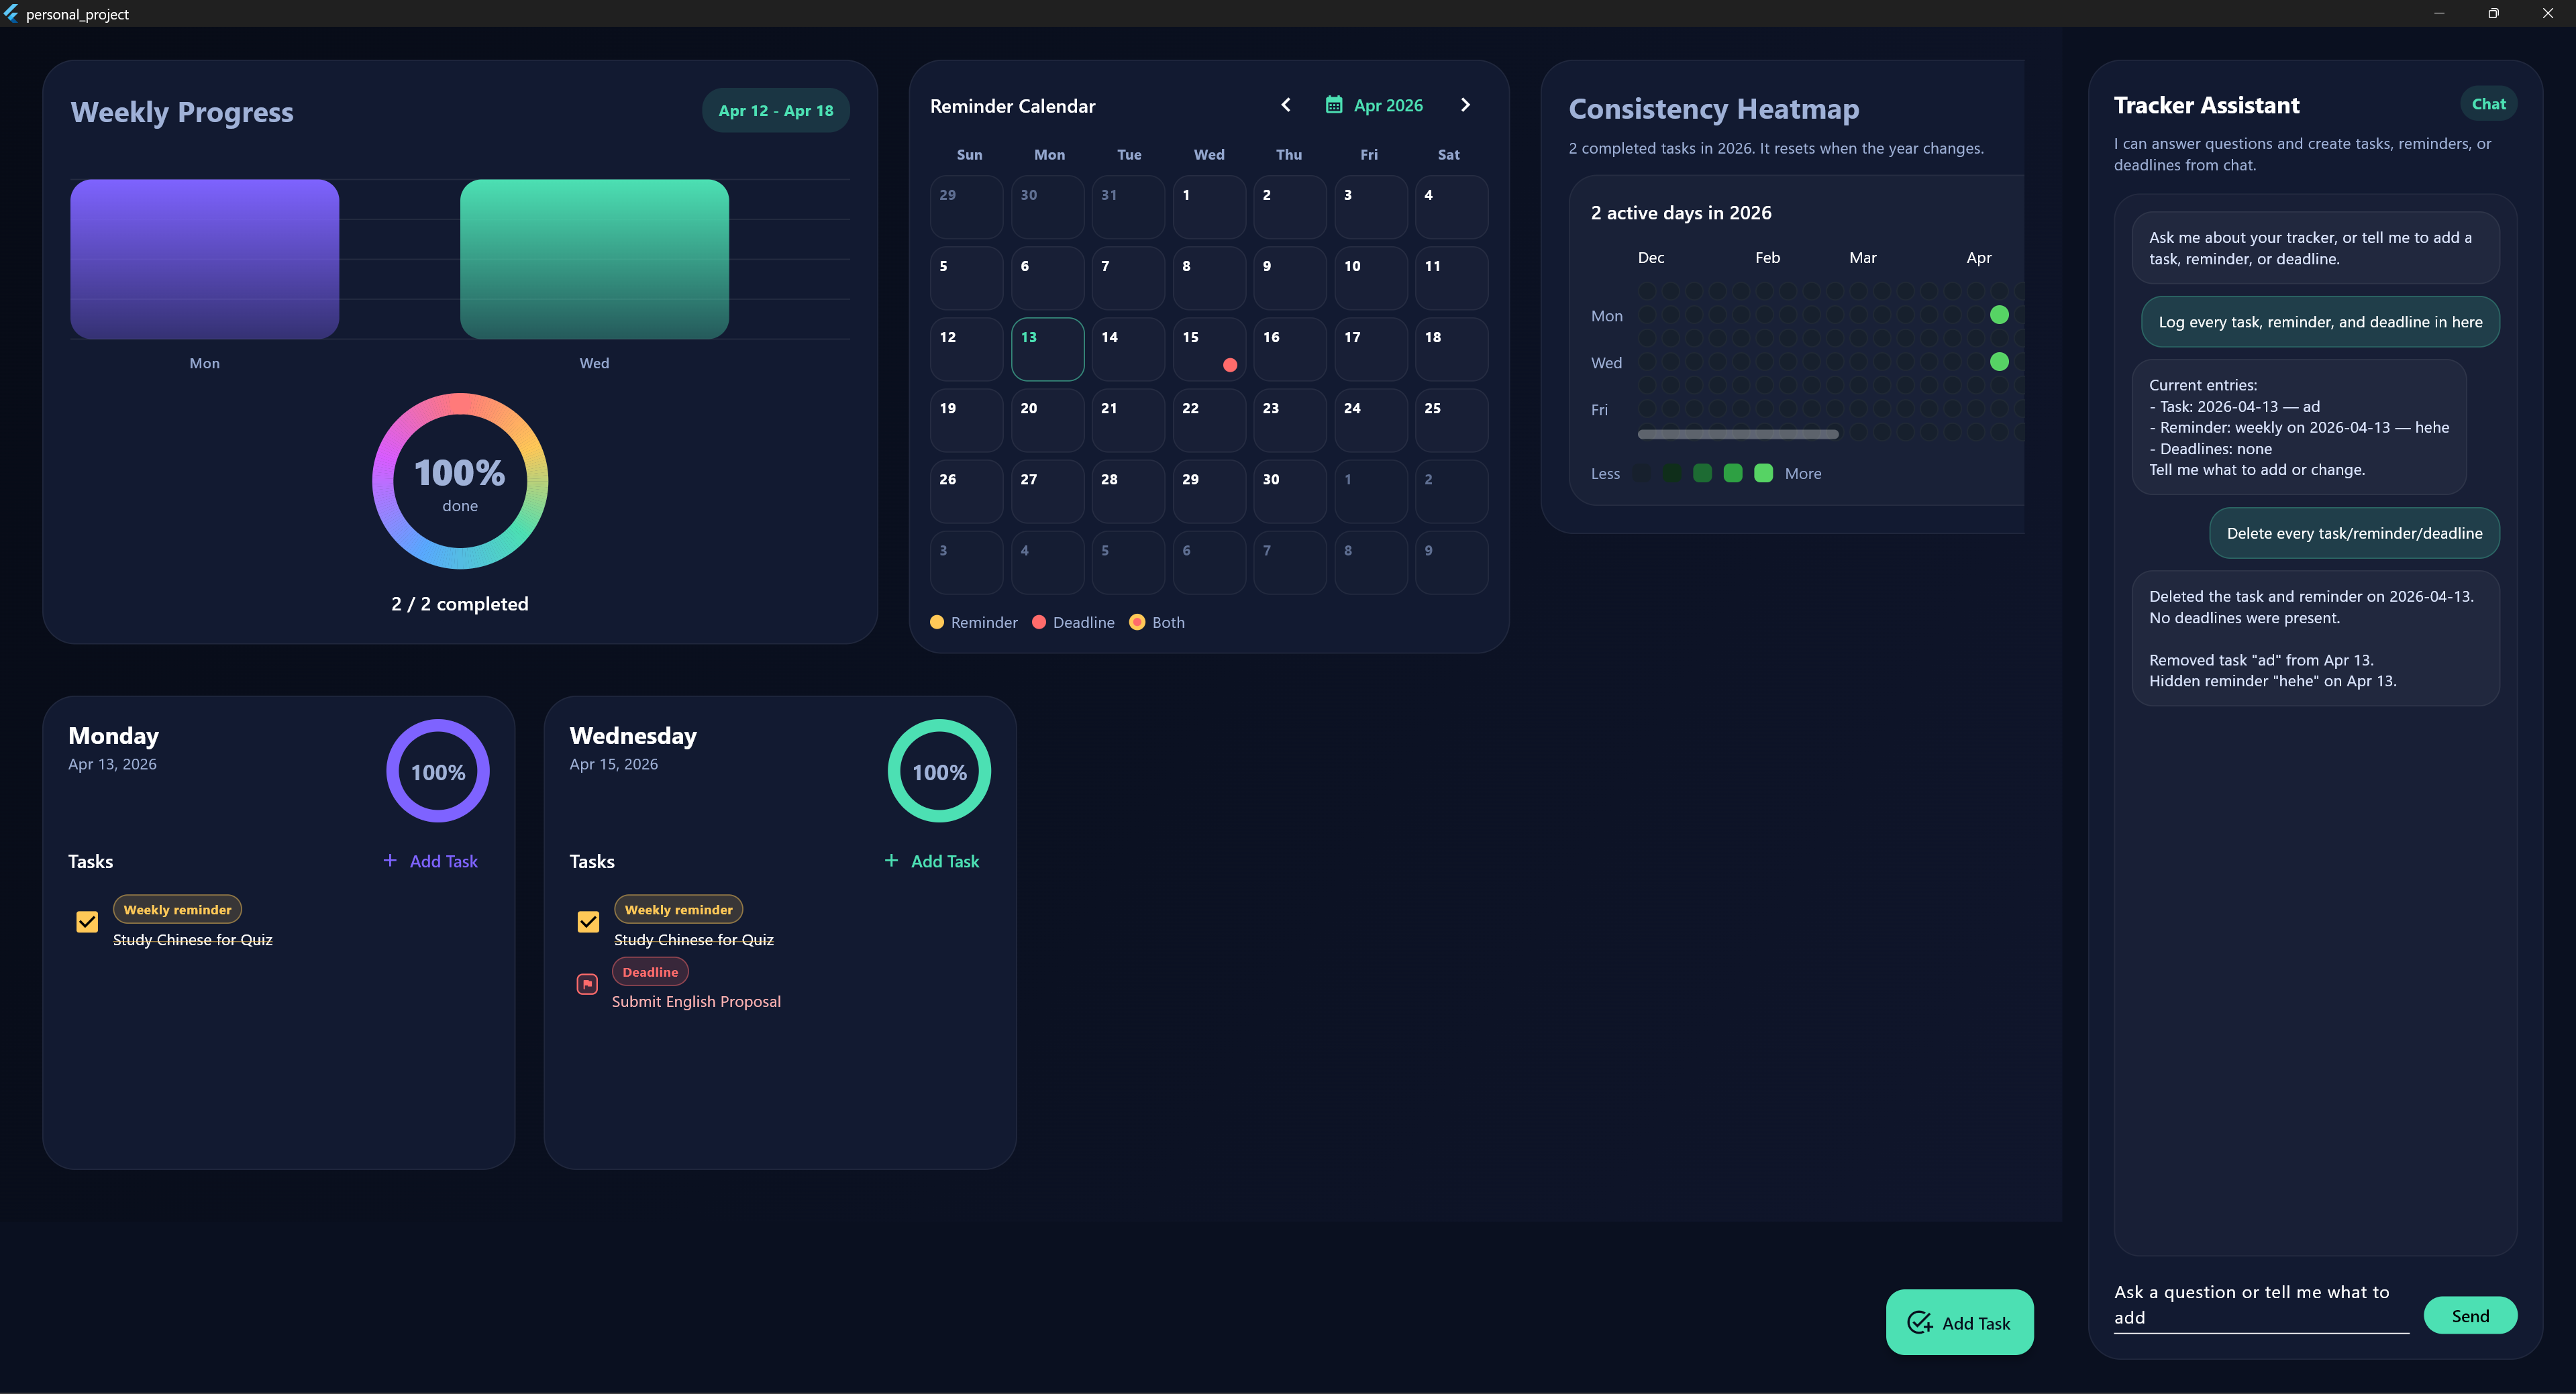Open the Apr 2026 month picker
The image size is (2576, 1394).
(1387, 105)
